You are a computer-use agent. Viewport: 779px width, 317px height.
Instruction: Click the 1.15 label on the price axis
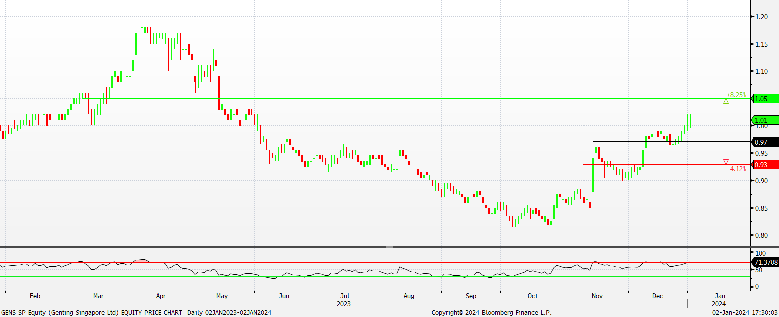761,44
